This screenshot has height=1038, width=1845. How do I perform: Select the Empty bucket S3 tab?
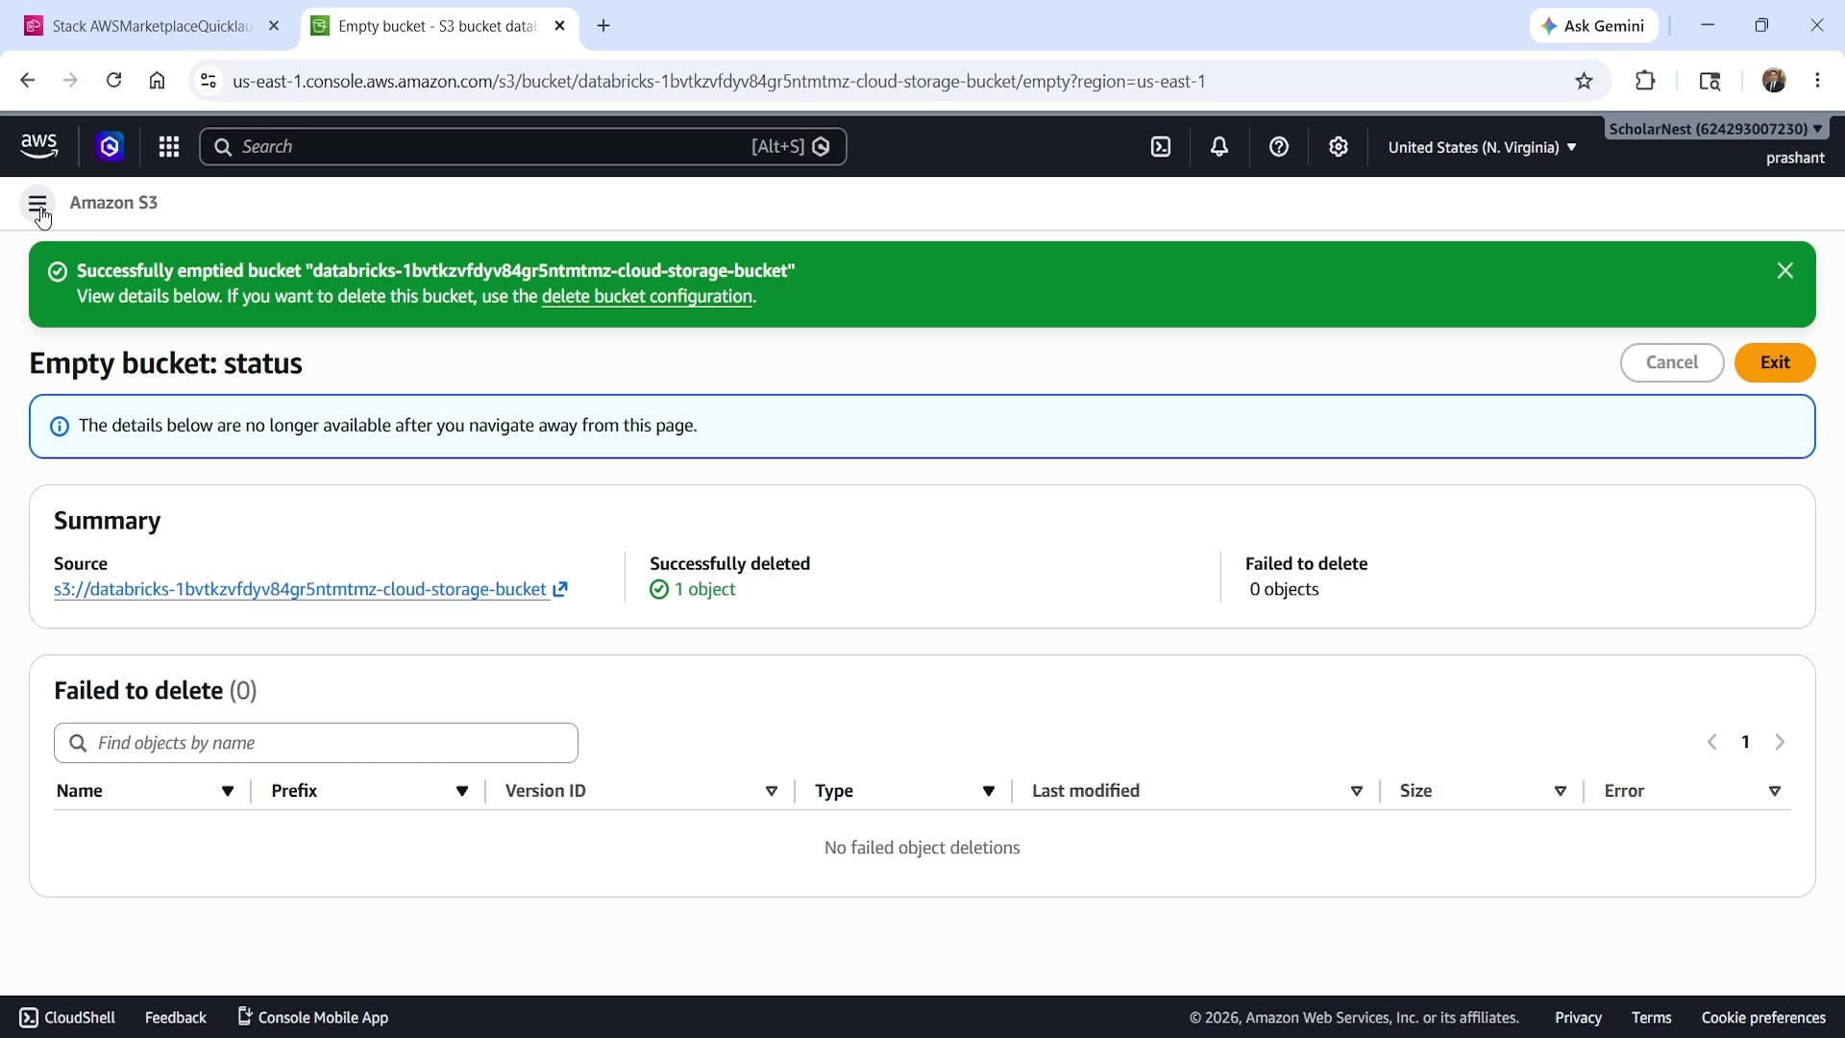coord(440,26)
